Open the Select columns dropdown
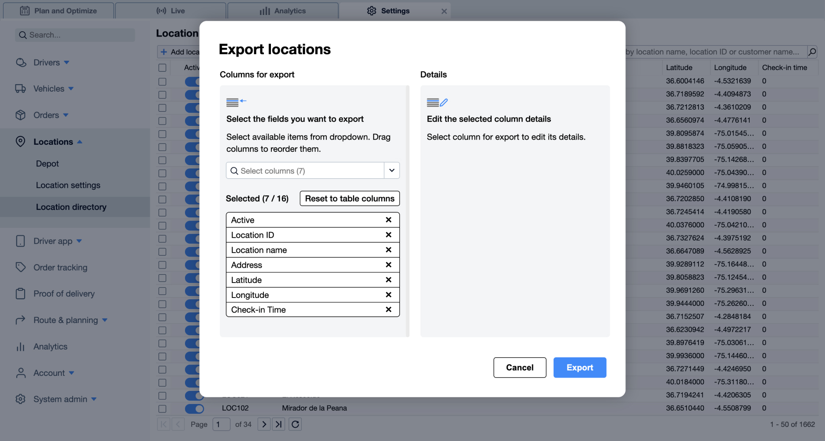Viewport: 825px width, 441px height. click(391, 170)
